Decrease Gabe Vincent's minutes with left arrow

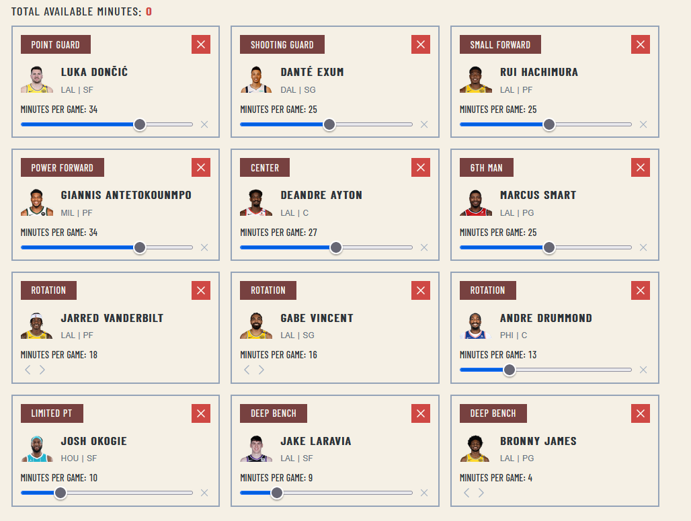click(247, 370)
